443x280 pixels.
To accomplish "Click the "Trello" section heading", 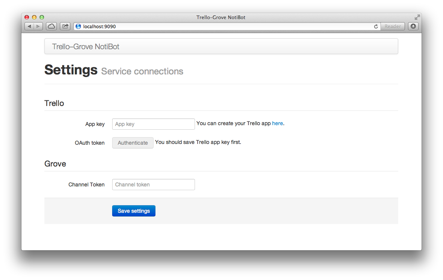I will [54, 103].
